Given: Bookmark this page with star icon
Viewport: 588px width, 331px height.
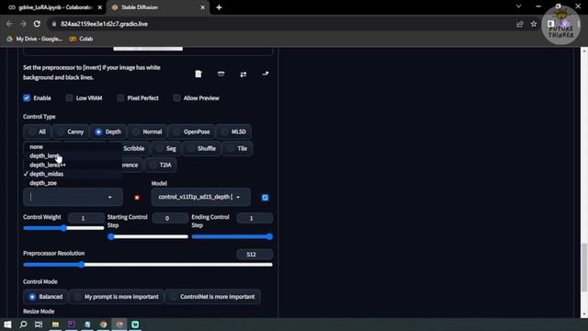Looking at the screenshot, I should (x=534, y=24).
